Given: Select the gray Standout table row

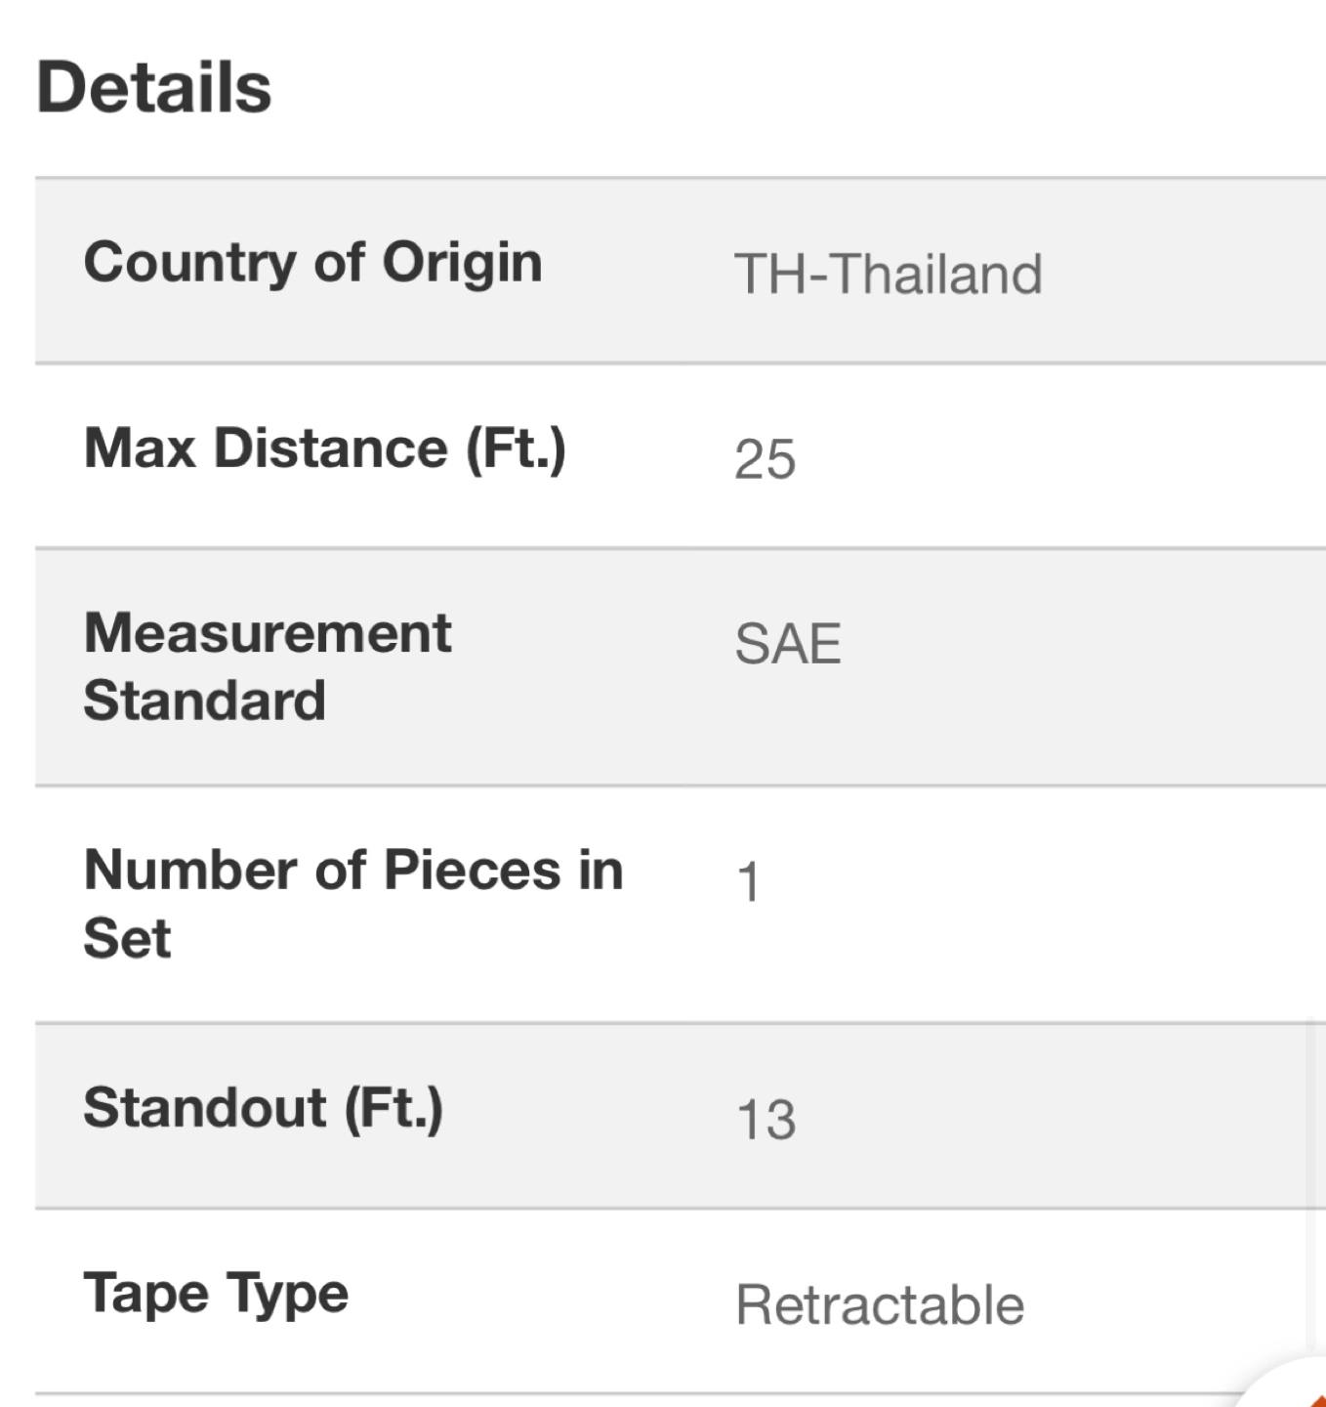Looking at the screenshot, I should coord(681,1116).
